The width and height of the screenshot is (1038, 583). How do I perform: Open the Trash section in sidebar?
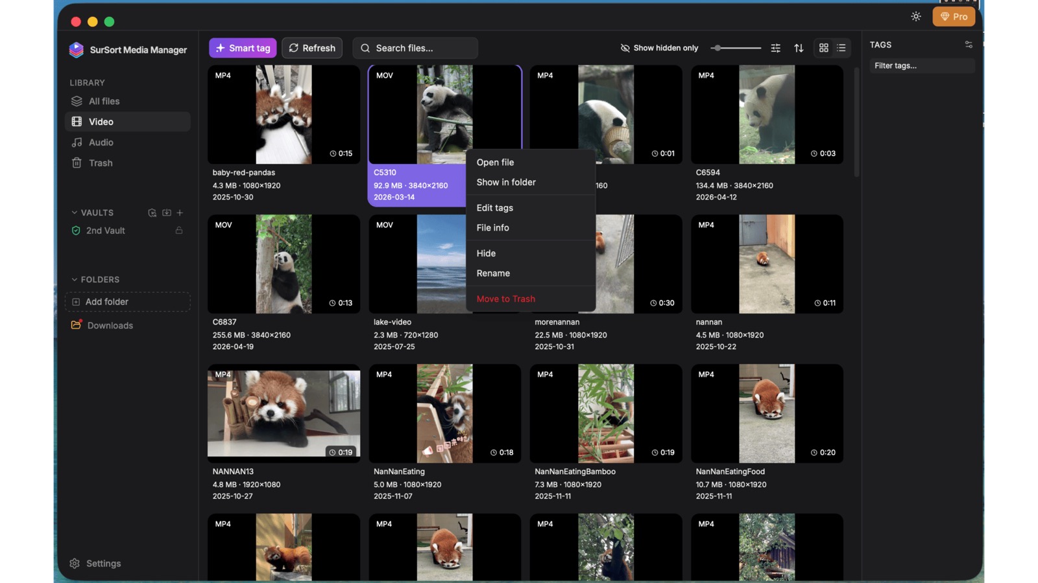point(127,163)
